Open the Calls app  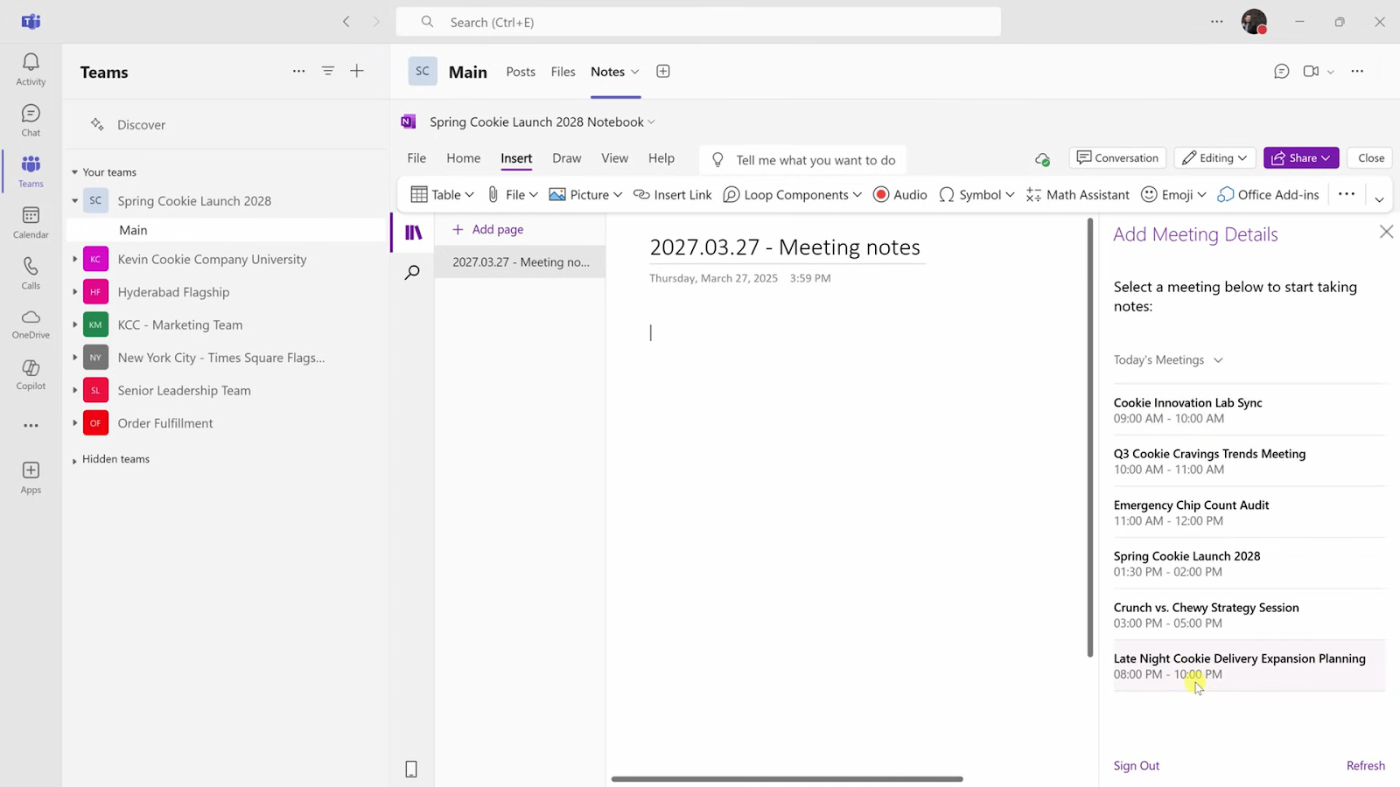point(31,273)
